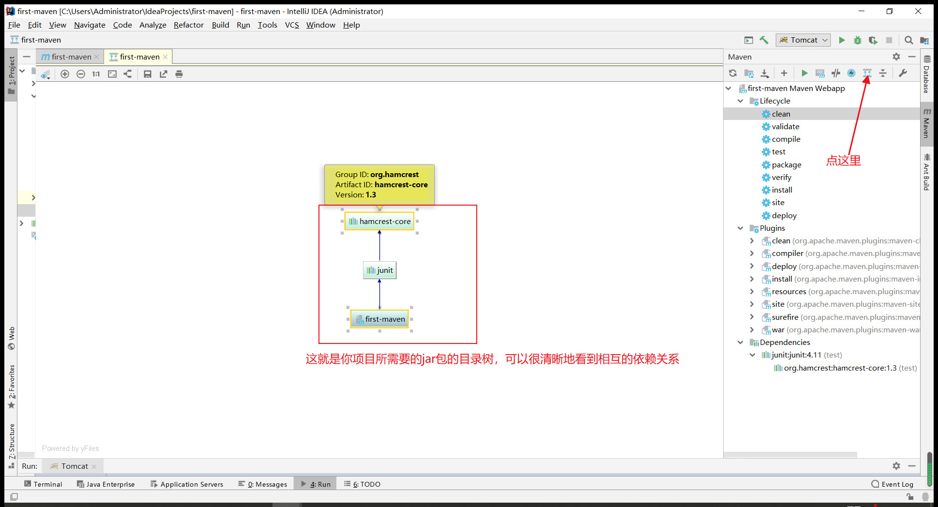938x507 pixels.
Task: Open the Messages tool window
Action: point(263,484)
